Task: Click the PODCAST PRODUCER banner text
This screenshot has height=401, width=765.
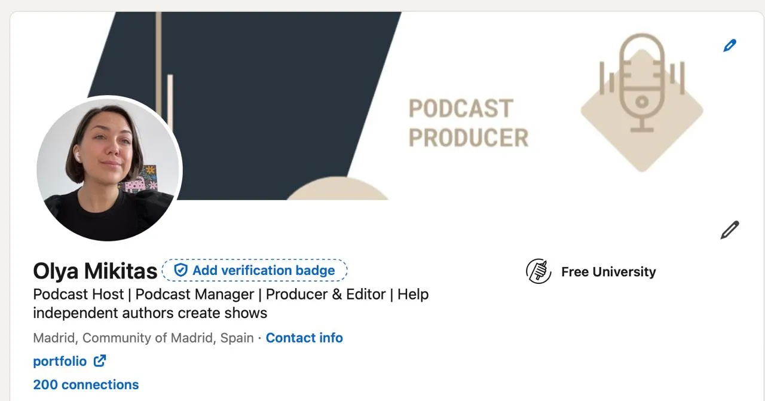Action: [469, 123]
